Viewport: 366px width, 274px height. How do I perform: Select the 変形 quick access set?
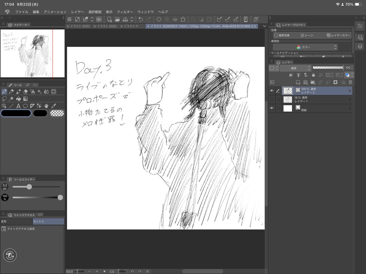16,221
